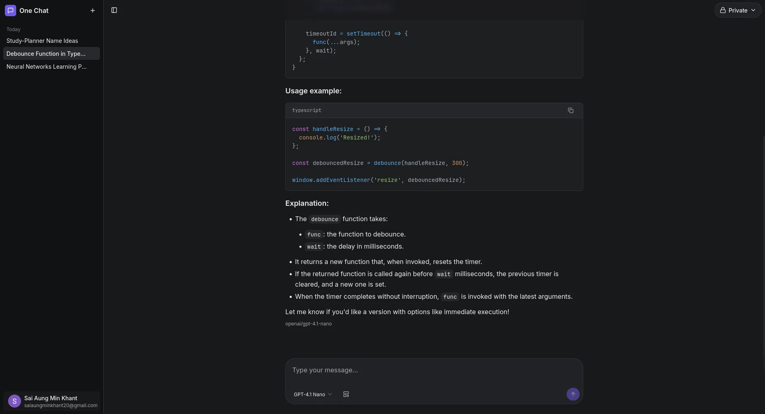Screen dimensions: 765x414
Task: Click the Explanation heading
Action: point(307,203)
